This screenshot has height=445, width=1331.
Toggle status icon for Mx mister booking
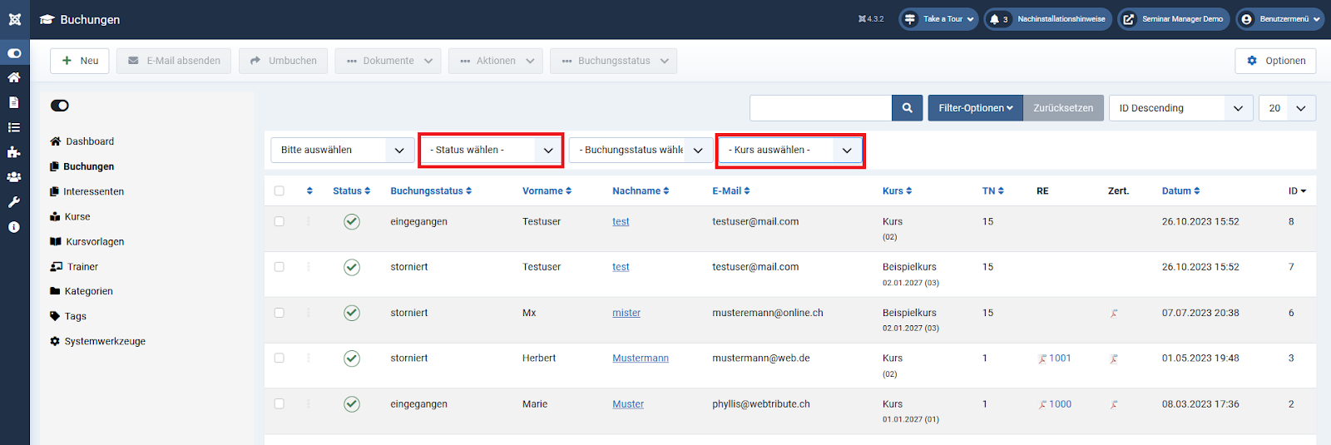[x=352, y=313]
